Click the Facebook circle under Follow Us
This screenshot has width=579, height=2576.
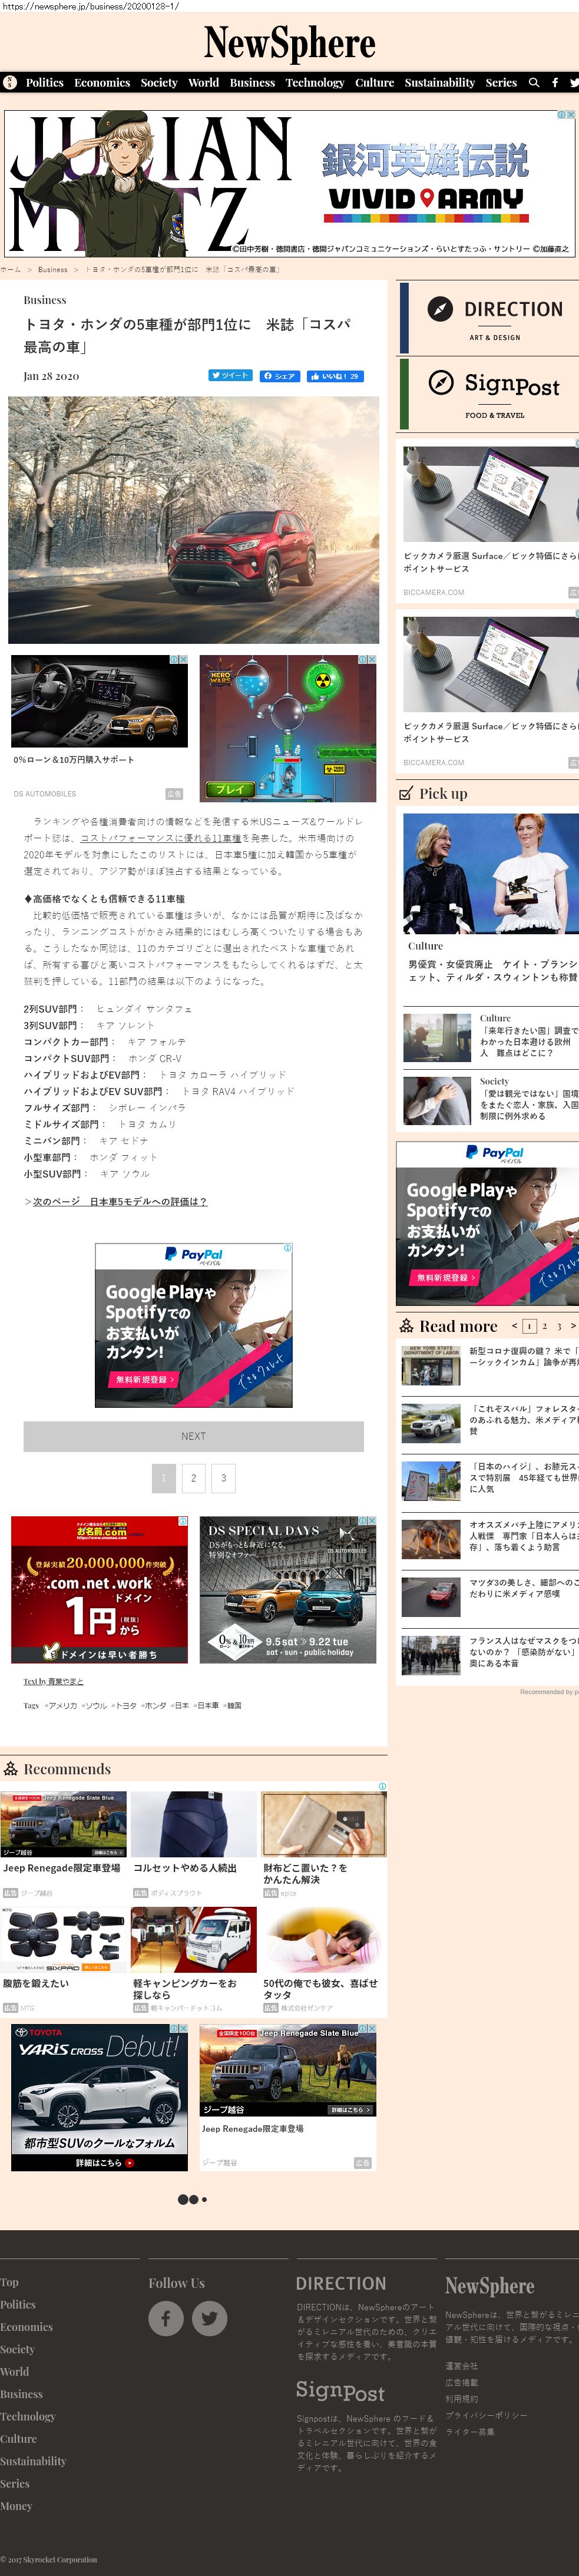click(x=166, y=2317)
